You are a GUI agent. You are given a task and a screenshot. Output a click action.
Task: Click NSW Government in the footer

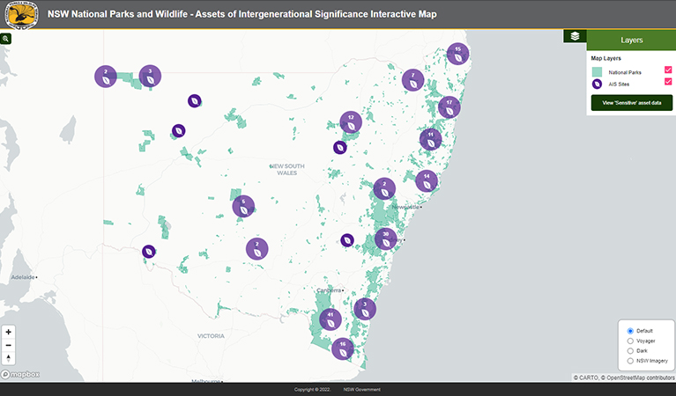click(361, 390)
